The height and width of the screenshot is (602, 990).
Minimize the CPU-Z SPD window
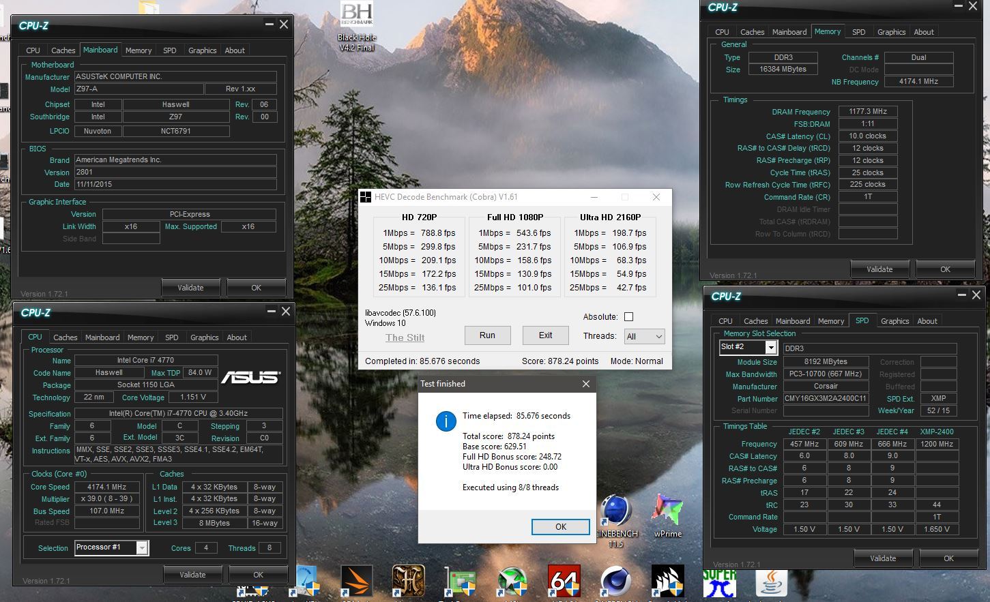point(962,295)
